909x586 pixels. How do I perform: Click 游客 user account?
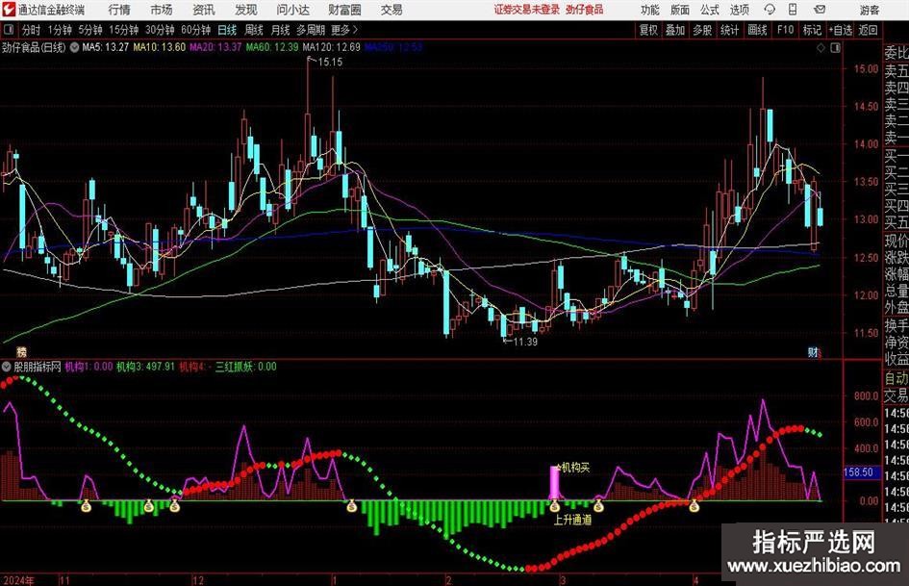tap(870, 10)
